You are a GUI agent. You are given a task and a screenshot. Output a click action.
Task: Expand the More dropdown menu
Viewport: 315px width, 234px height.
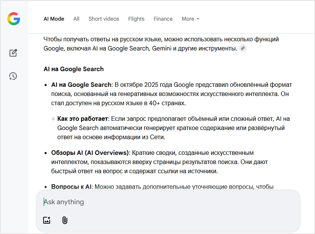coord(190,19)
